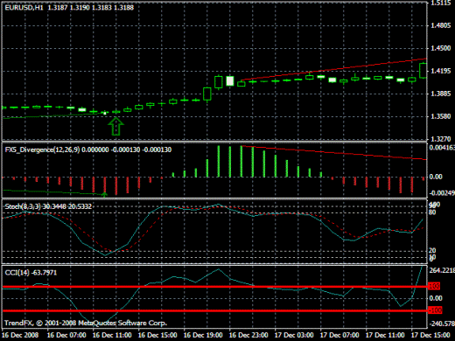This screenshot has height=341, width=455.
Task: Select the small green arrow in divergence panel
Action: coord(104,194)
